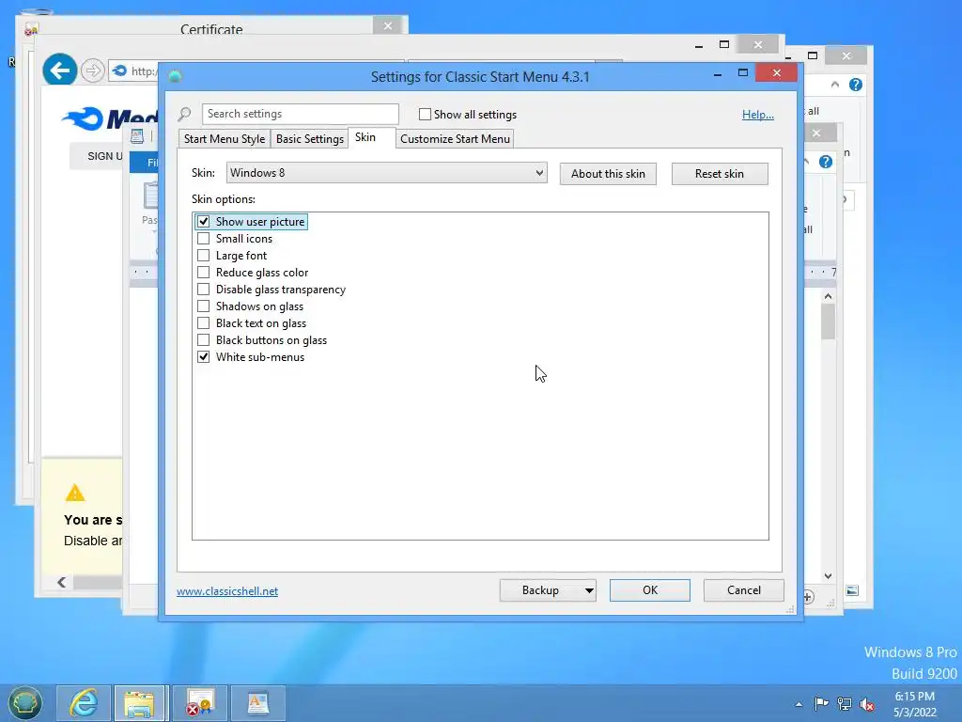Switch to Basic Settings tab
The image size is (962, 722).
[x=310, y=139]
